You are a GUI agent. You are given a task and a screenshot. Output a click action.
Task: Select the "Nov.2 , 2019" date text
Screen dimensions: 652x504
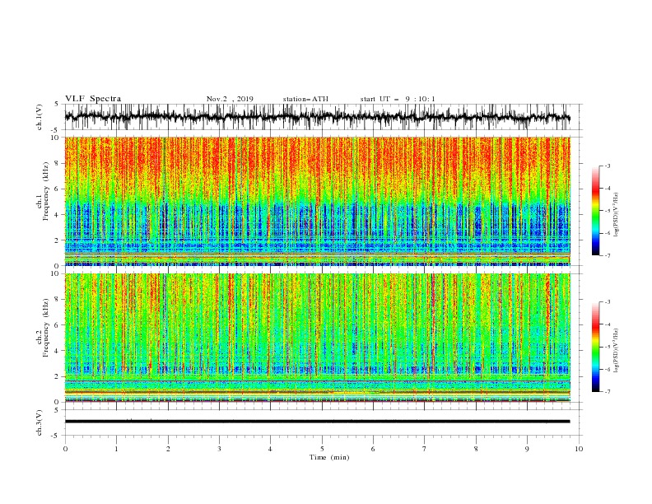click(230, 99)
